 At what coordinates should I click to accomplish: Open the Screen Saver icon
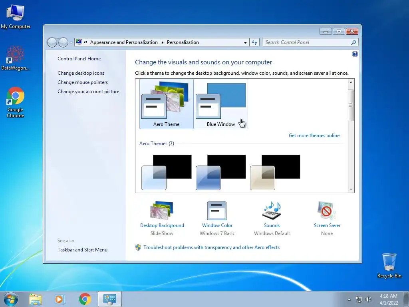coord(327,210)
